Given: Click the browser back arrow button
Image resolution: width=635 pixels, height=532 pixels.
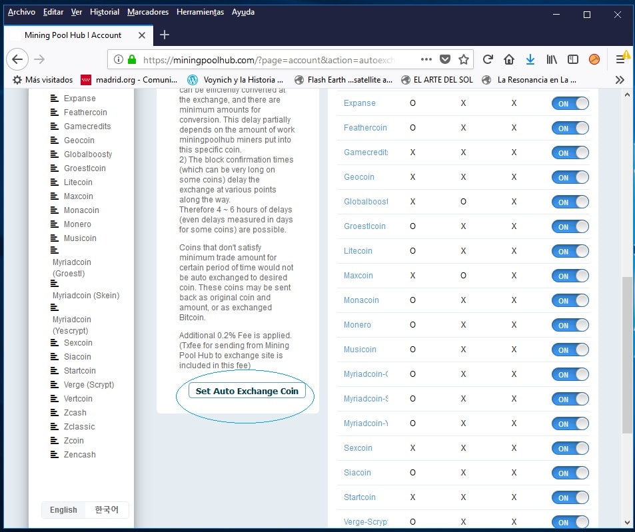Looking at the screenshot, I should [17, 59].
